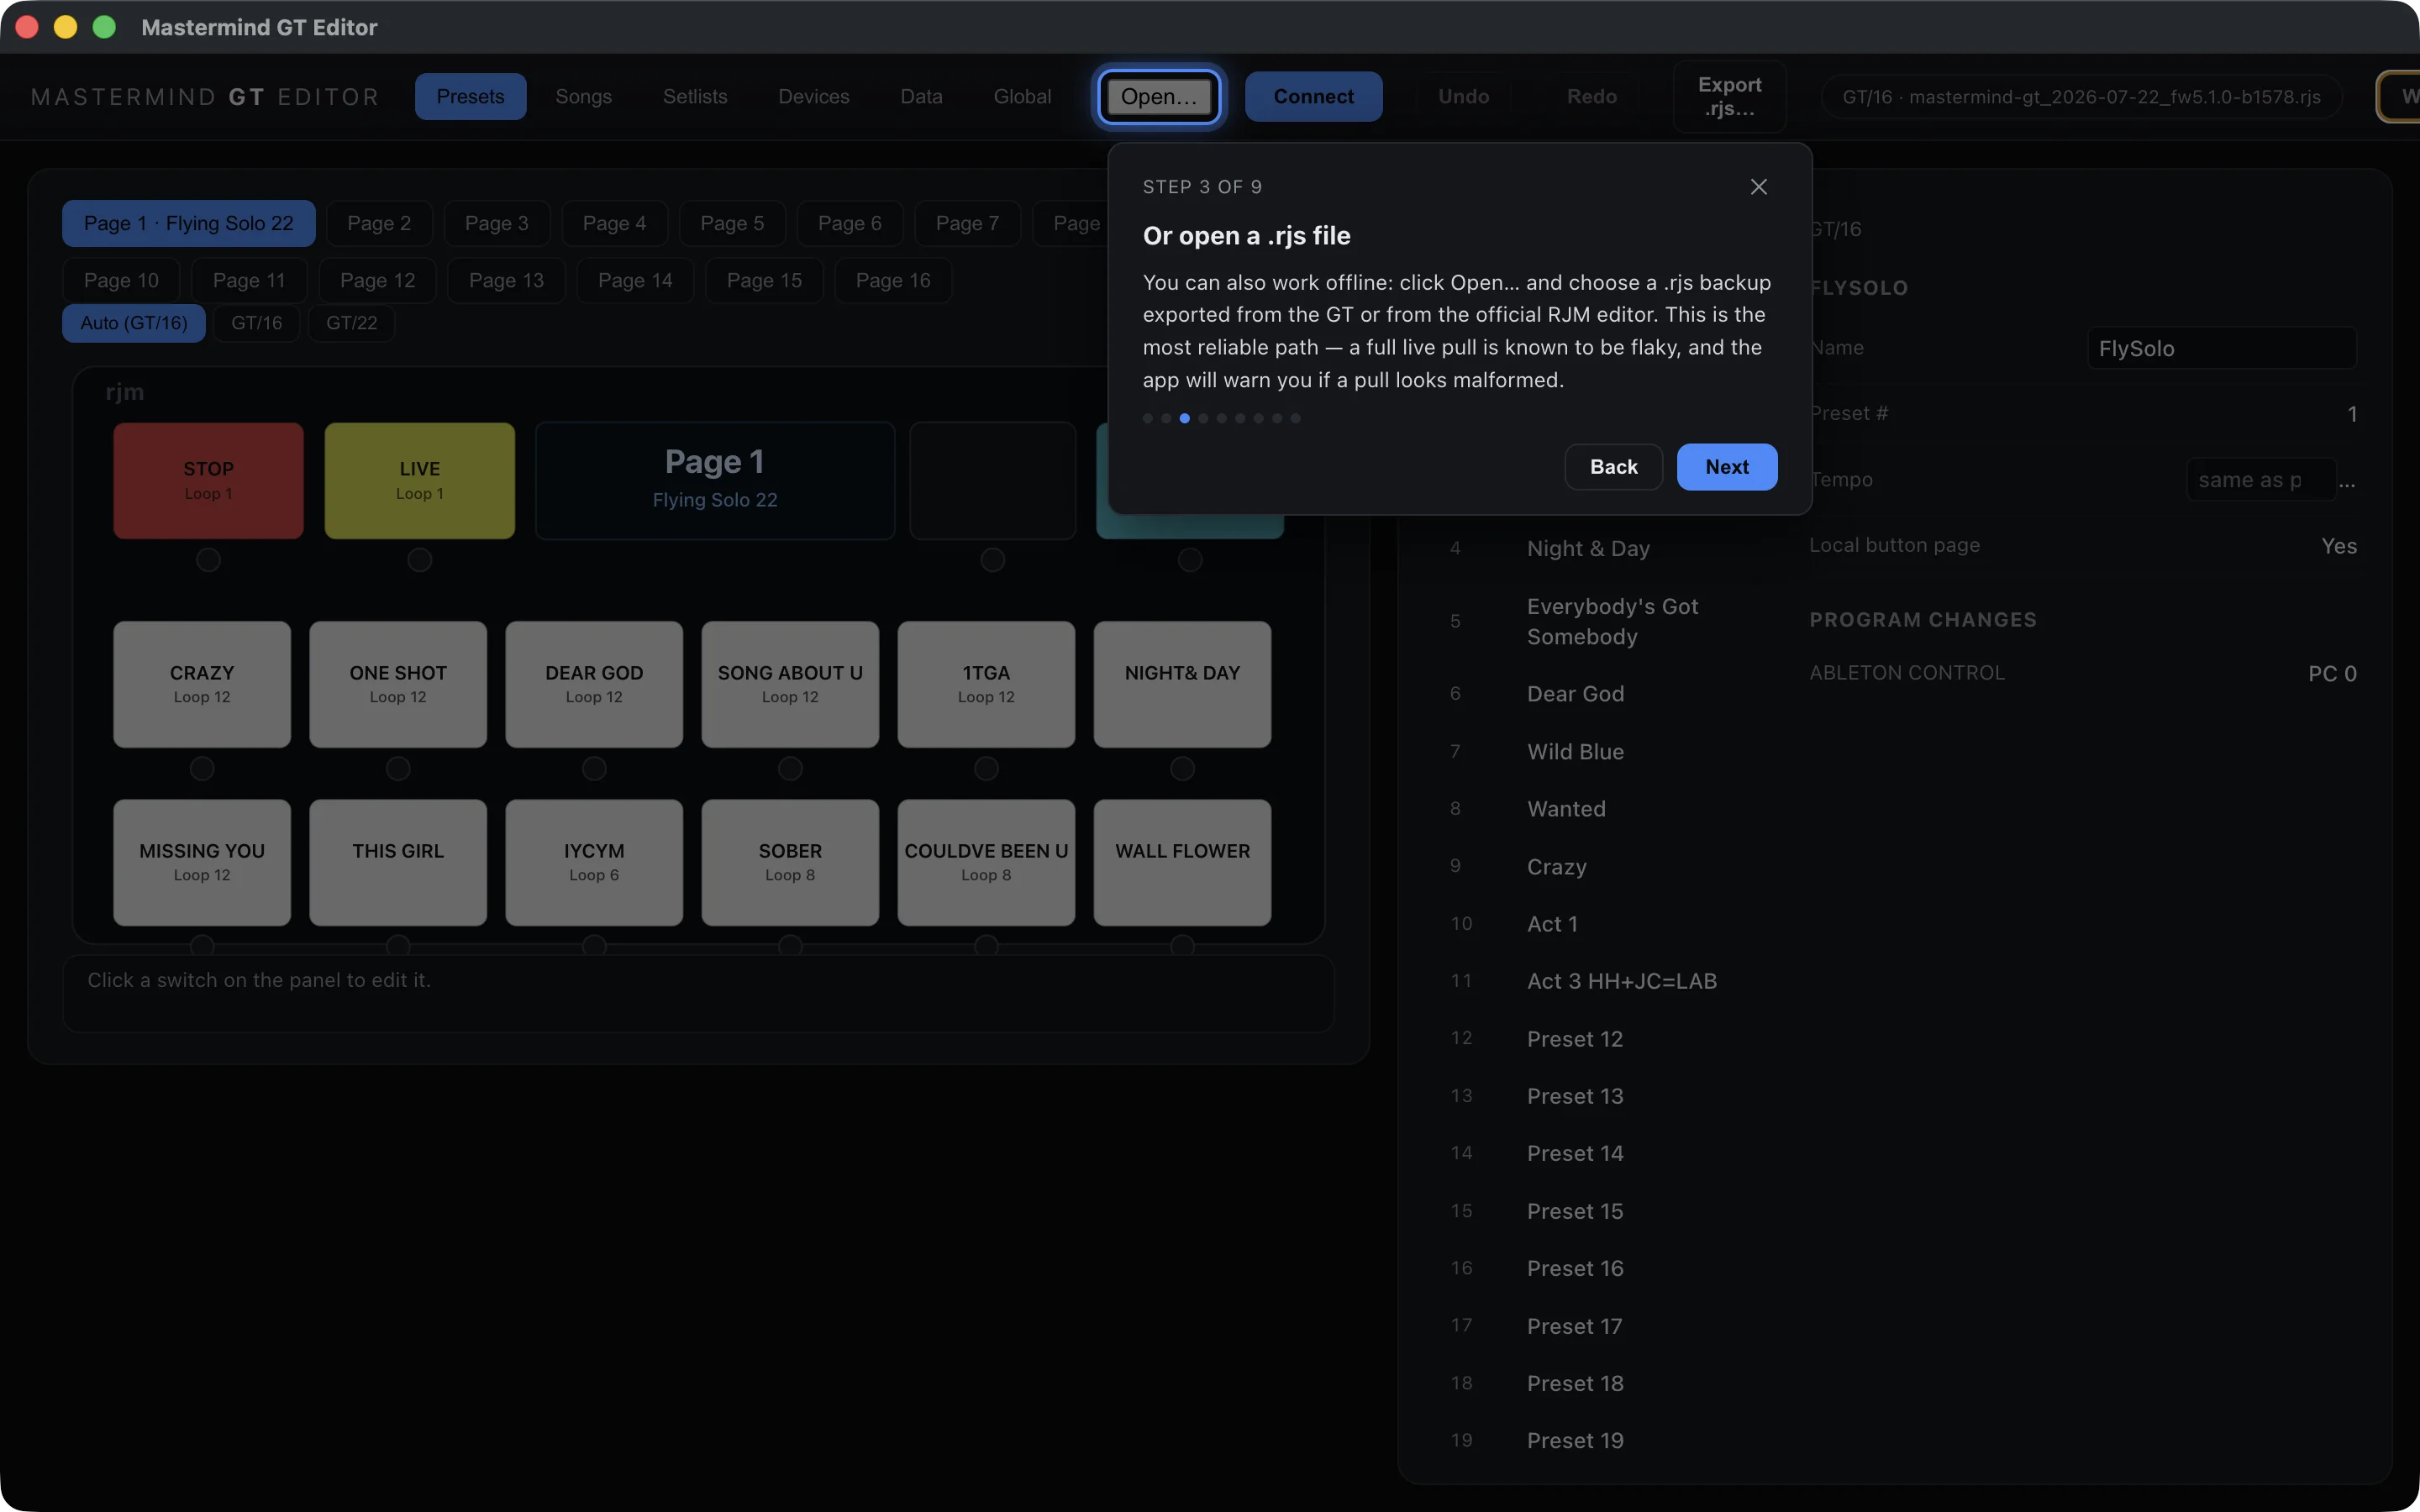Click the SONG ABOUT U switch
Viewport: 2420px width, 1512px height.
click(790, 684)
